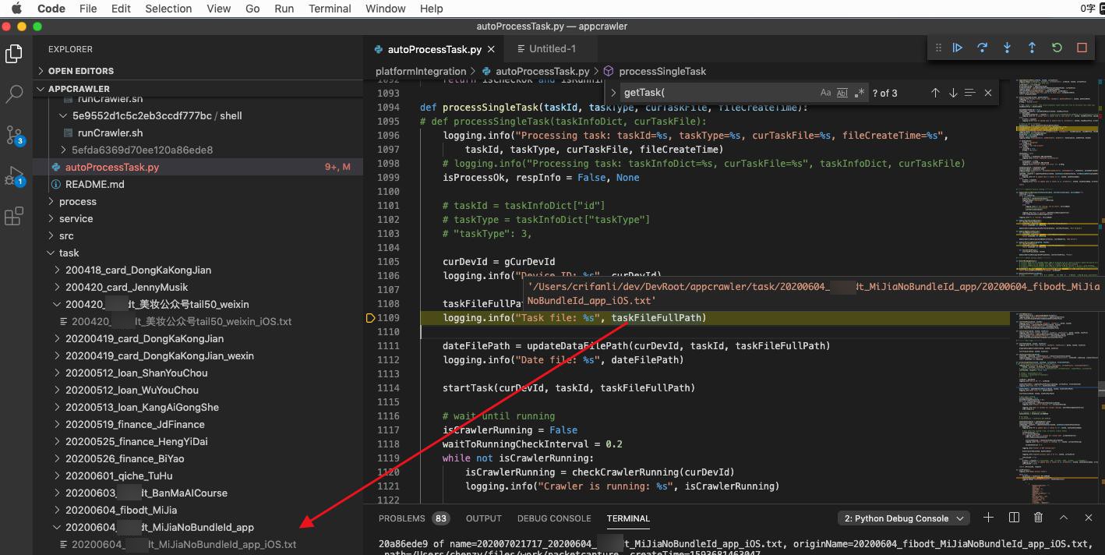The height and width of the screenshot is (555, 1105).
Task: Switch to the OUTPUT tab
Action: click(x=484, y=518)
